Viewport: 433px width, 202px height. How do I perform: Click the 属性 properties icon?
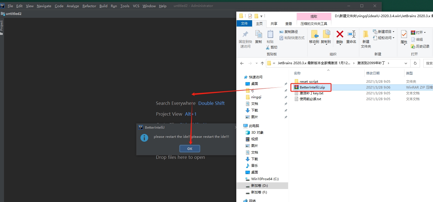[404, 34]
